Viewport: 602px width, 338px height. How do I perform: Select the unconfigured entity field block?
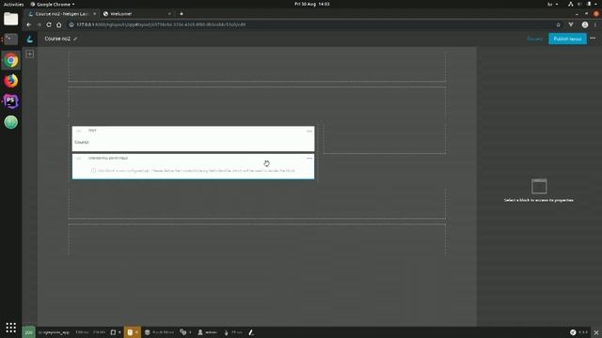[x=193, y=166]
